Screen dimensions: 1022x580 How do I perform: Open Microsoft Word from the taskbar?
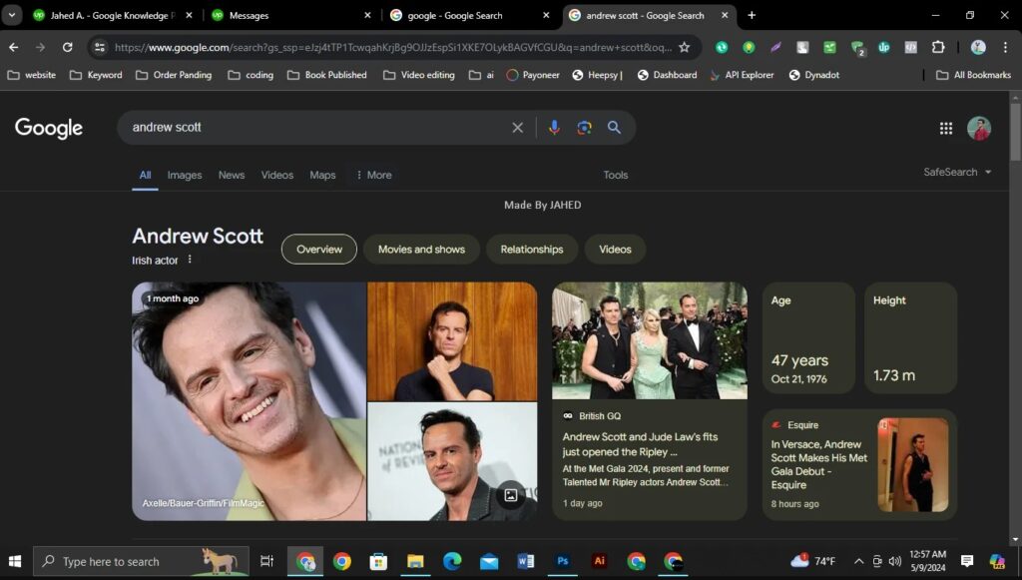[x=525, y=561]
